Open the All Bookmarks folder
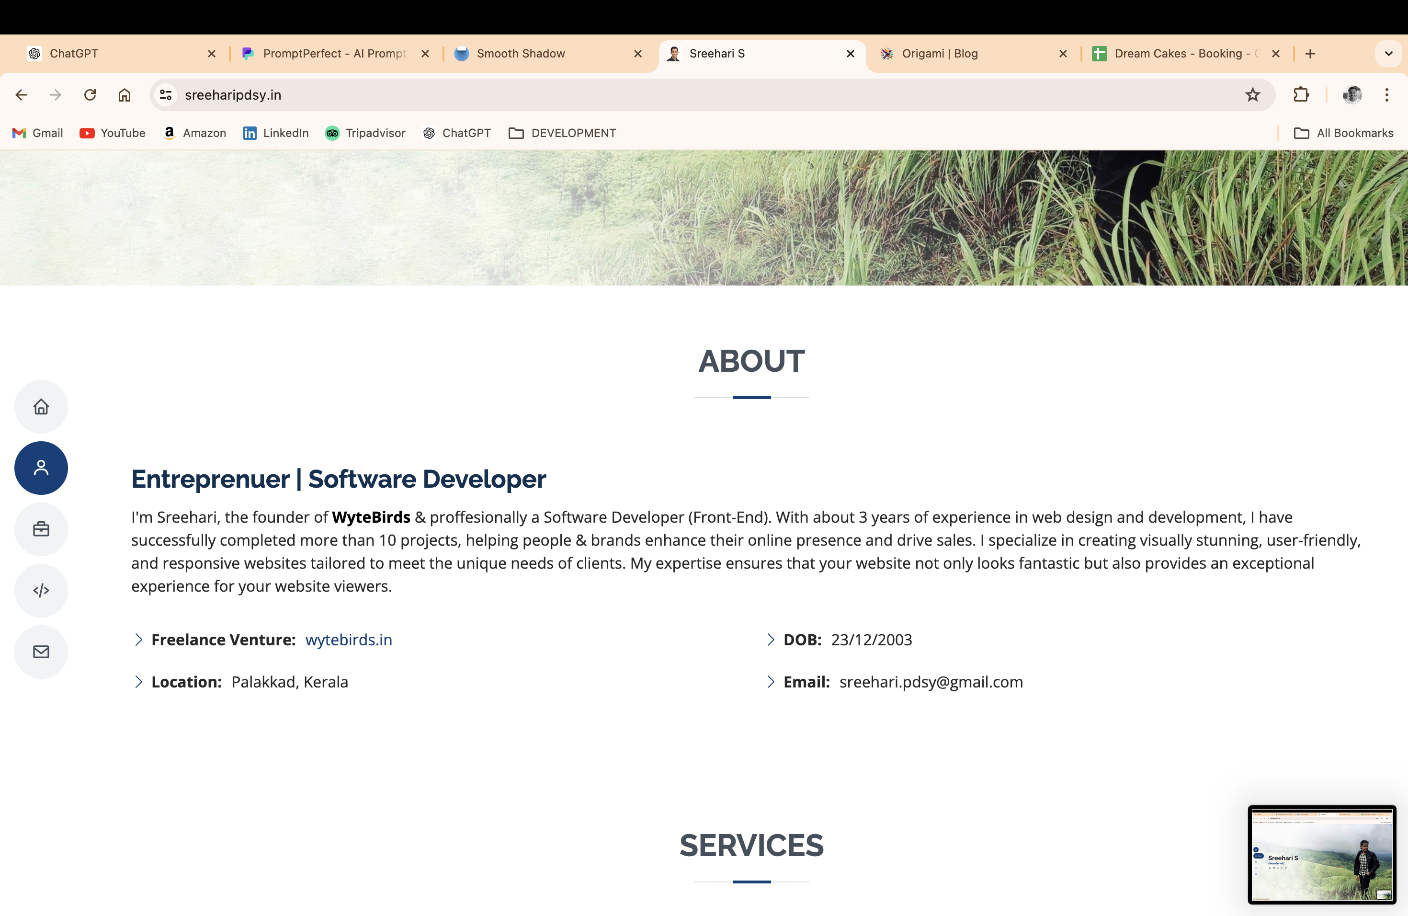 (1343, 133)
